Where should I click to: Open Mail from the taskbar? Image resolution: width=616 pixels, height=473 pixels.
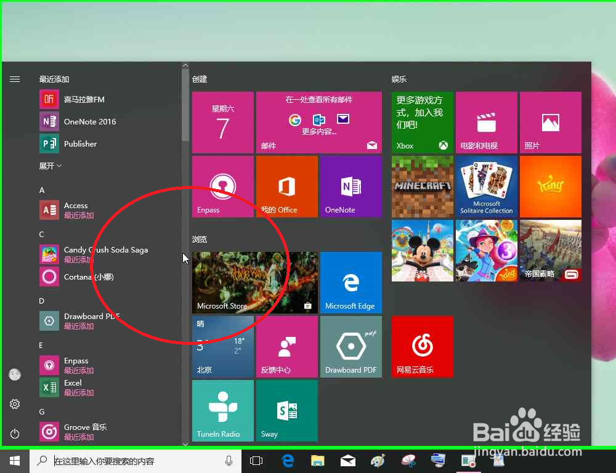tap(348, 461)
